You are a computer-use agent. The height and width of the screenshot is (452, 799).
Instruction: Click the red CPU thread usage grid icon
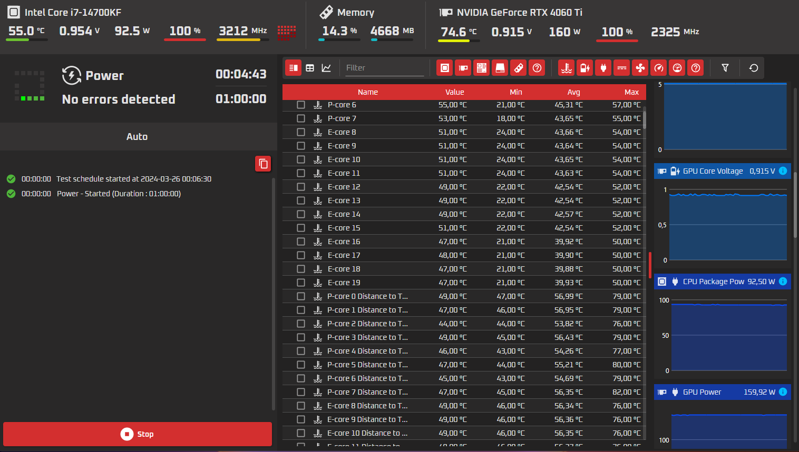287,33
